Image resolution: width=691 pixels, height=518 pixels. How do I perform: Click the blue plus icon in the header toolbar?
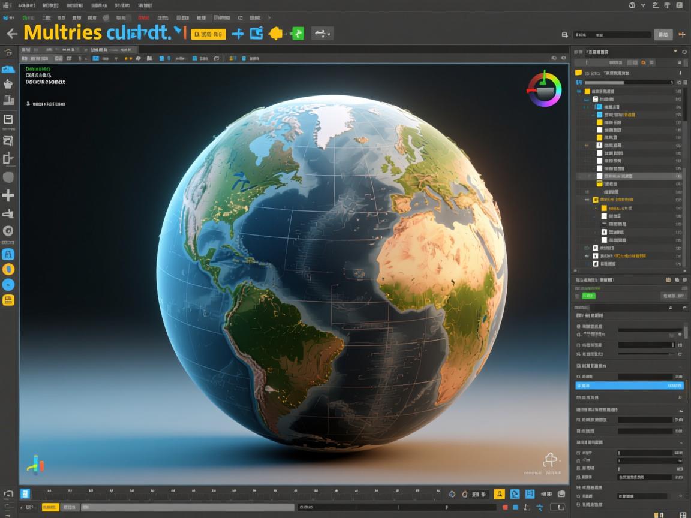pyautogui.click(x=238, y=34)
